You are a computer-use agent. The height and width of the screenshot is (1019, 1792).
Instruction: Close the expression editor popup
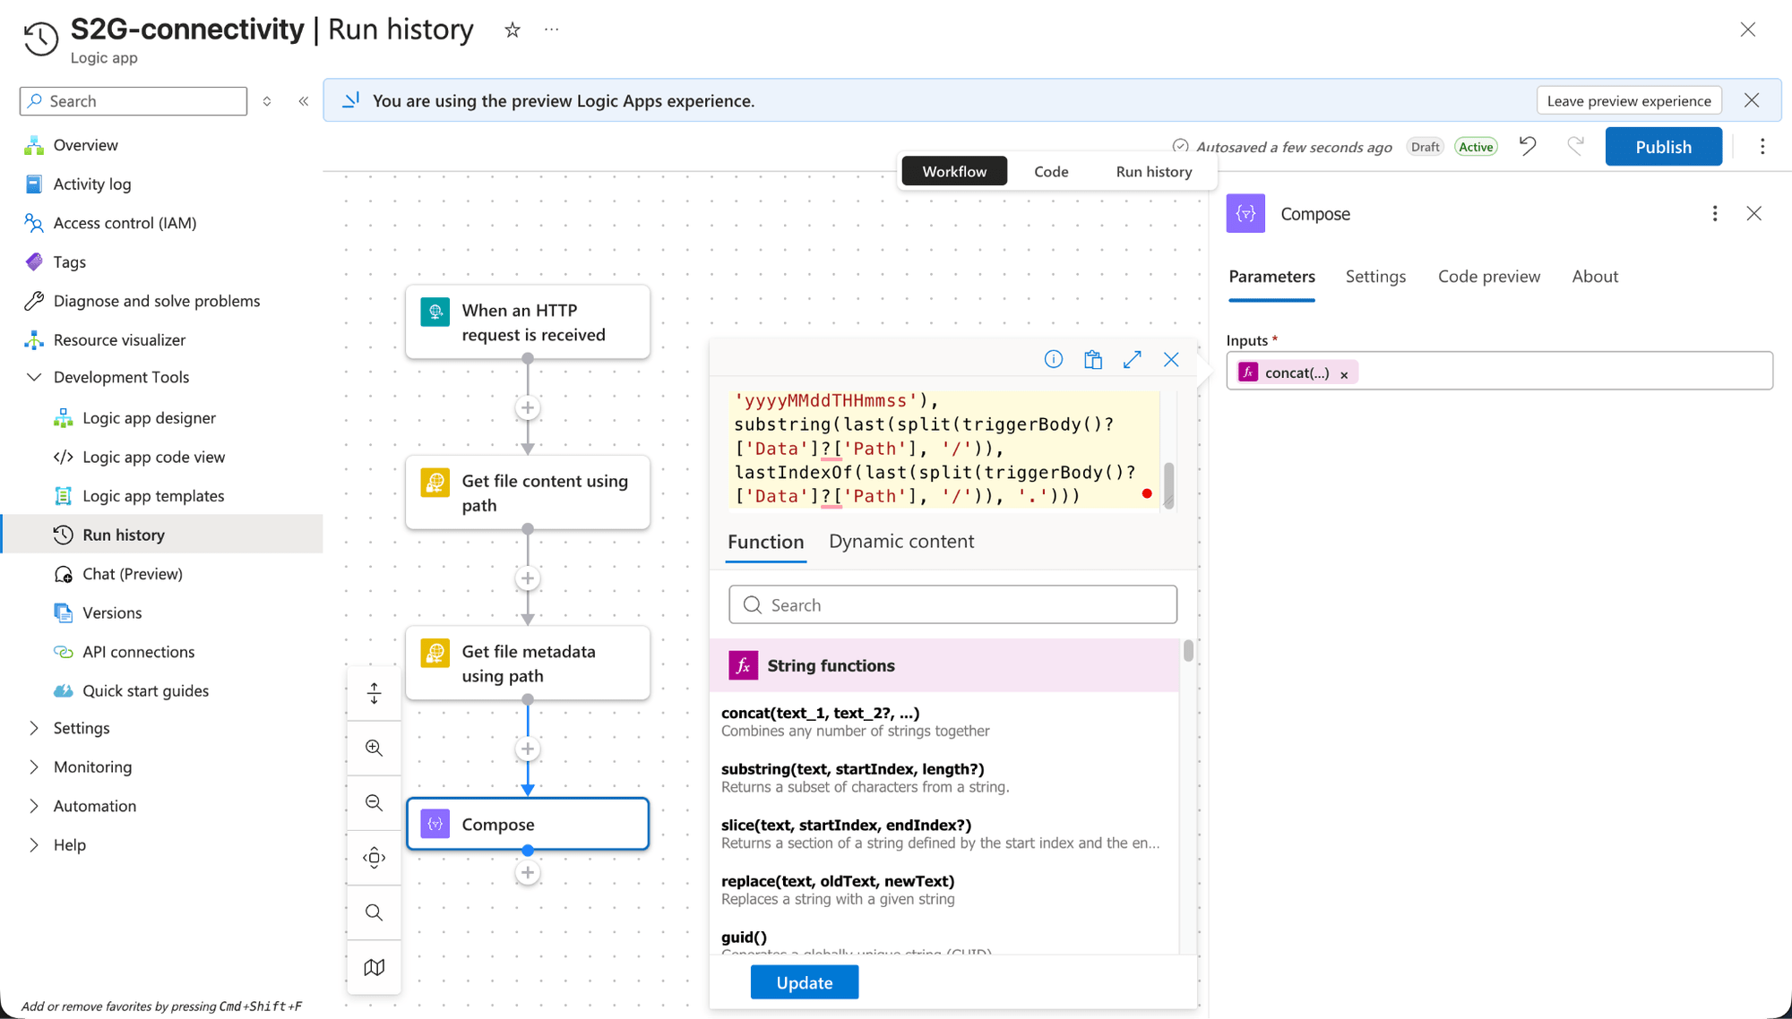1171,359
